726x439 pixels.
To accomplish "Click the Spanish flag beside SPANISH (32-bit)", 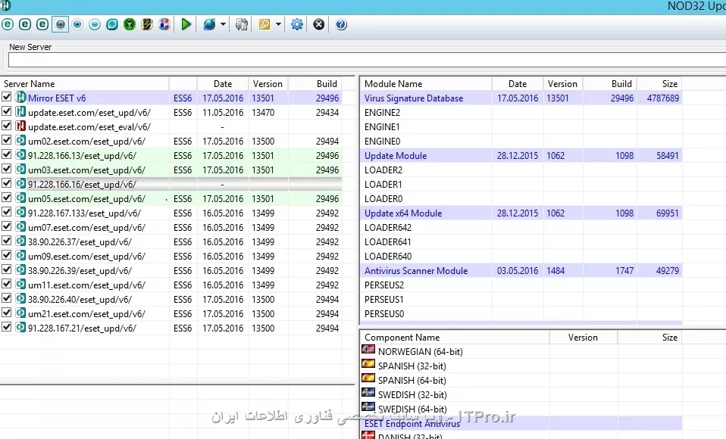I will (x=368, y=364).
